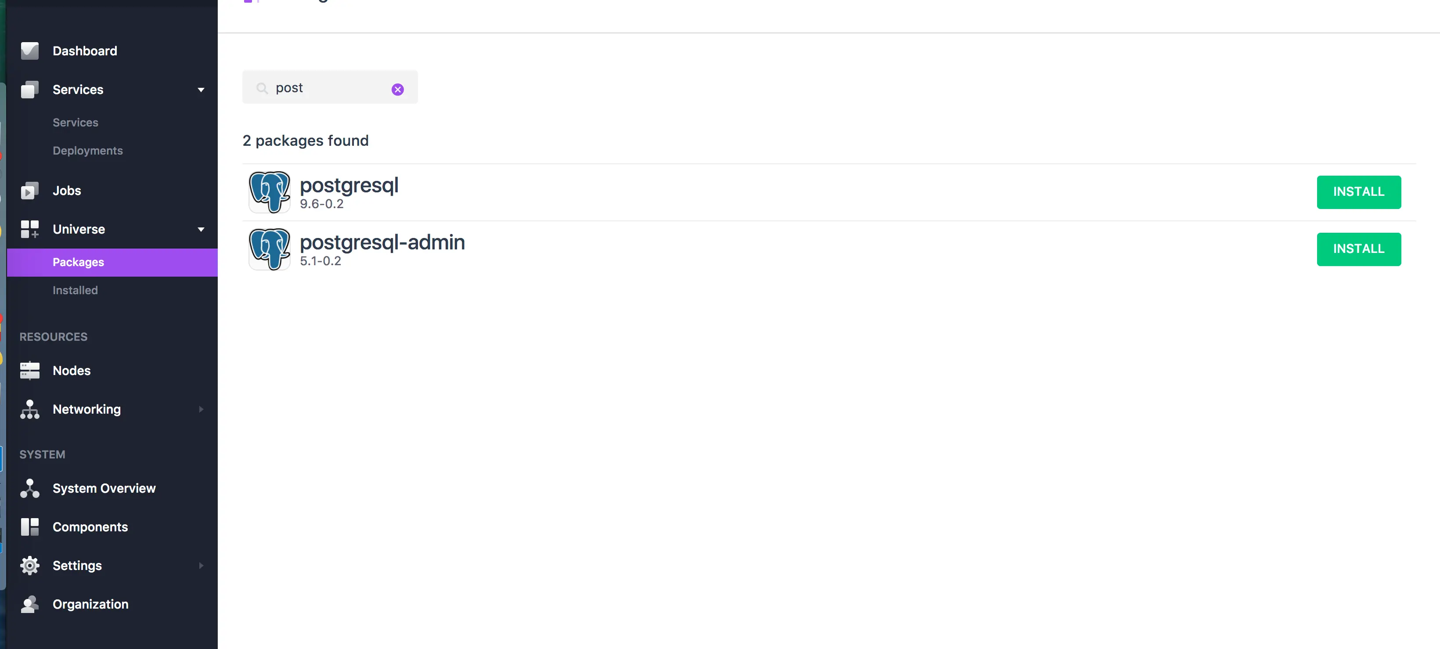The height and width of the screenshot is (649, 1440).
Task: Collapse the Universe menu arrow
Action: tap(201, 229)
